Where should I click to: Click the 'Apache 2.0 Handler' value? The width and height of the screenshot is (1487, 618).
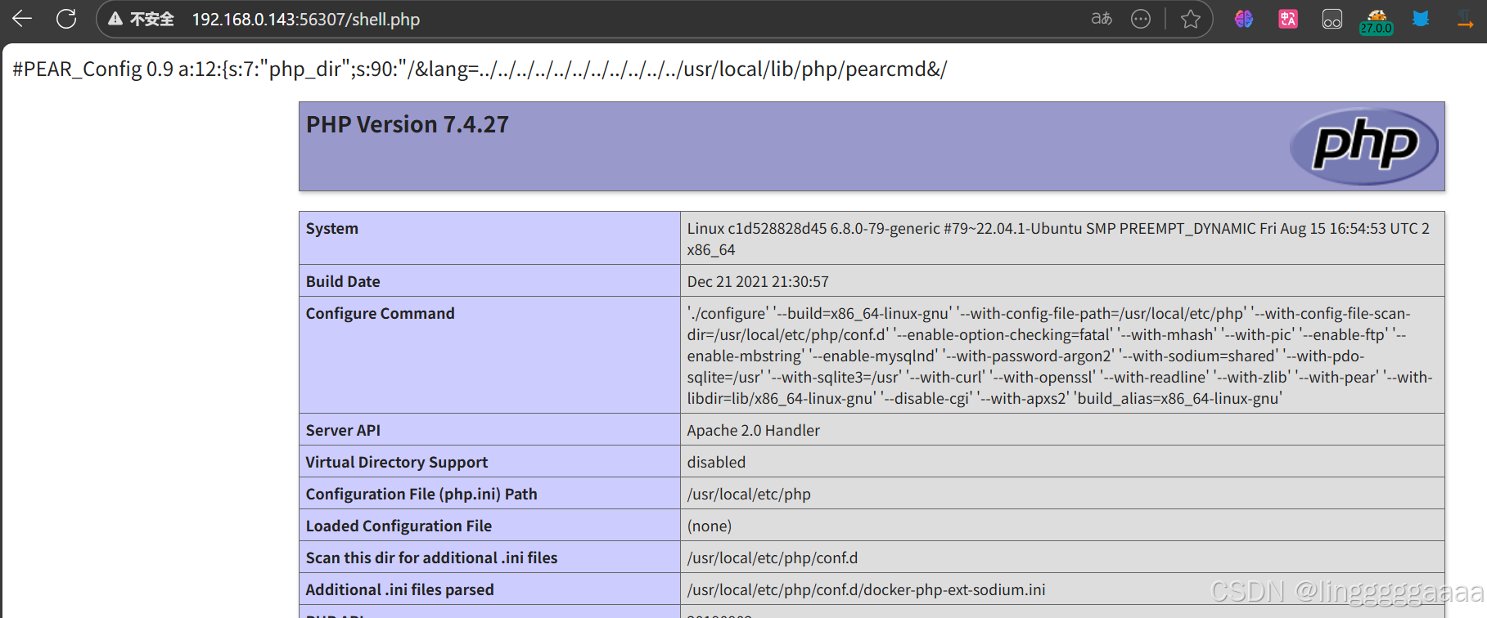point(754,430)
